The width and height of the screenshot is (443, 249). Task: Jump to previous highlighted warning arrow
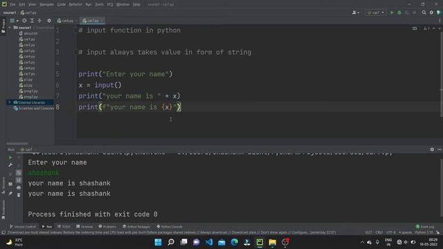click(434, 28)
